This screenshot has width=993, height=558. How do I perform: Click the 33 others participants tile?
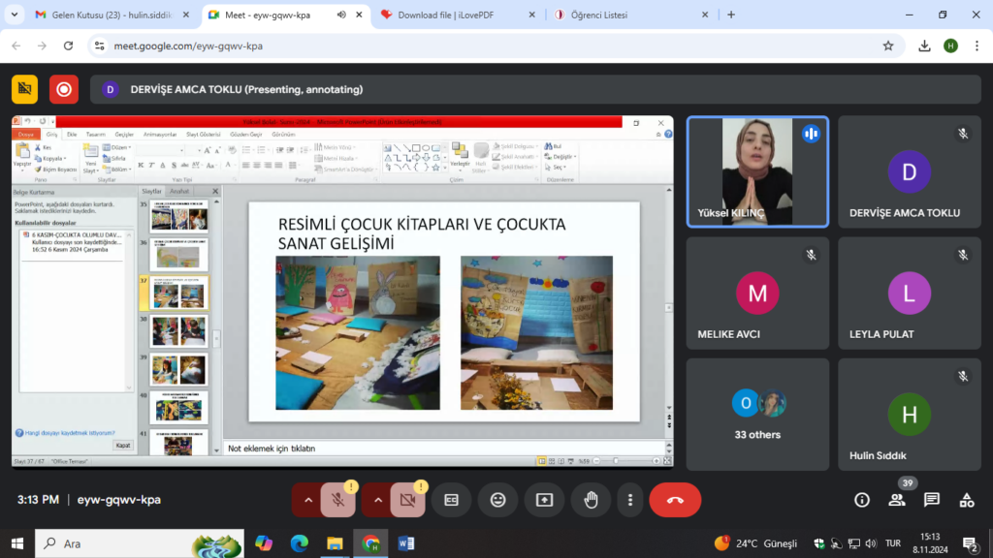pyautogui.click(x=757, y=414)
